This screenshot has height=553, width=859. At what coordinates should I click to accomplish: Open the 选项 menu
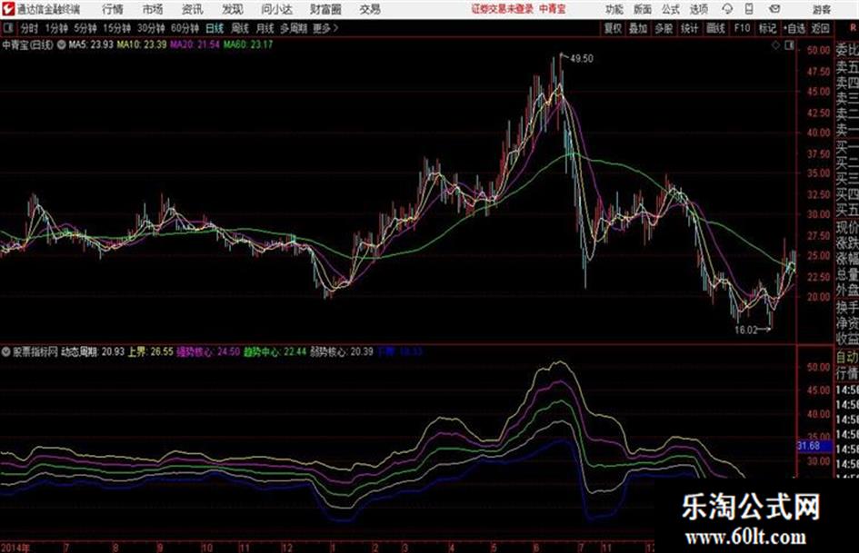[x=698, y=9]
